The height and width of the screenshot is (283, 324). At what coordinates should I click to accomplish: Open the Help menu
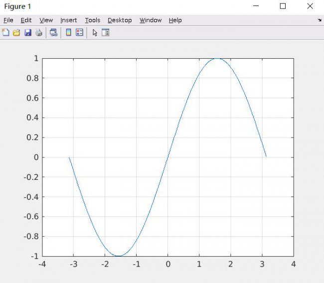175,20
